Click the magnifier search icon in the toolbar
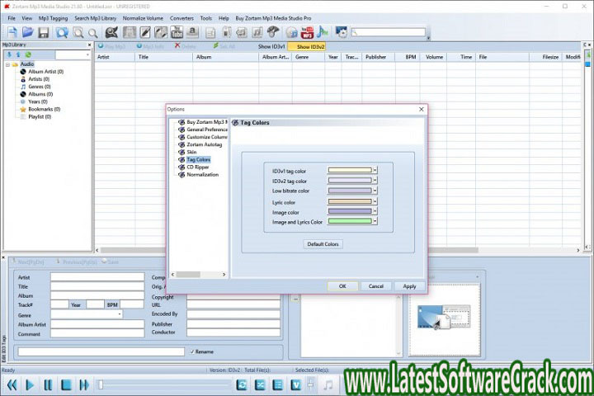Screen dimensions: 594x396 pos(78,32)
